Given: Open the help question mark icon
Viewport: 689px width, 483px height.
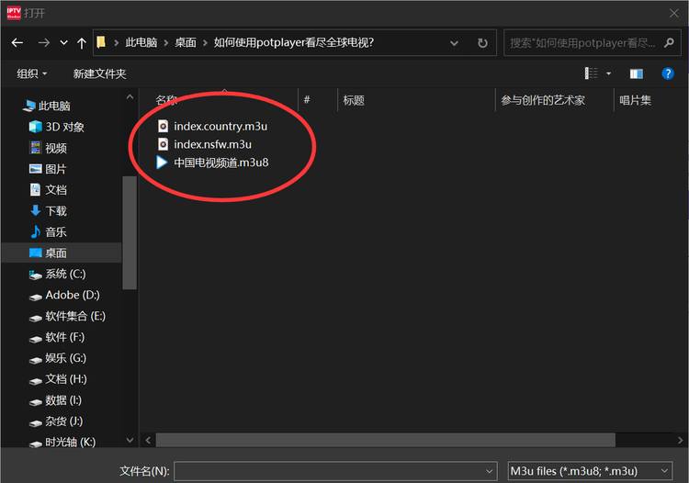Looking at the screenshot, I should click(668, 73).
